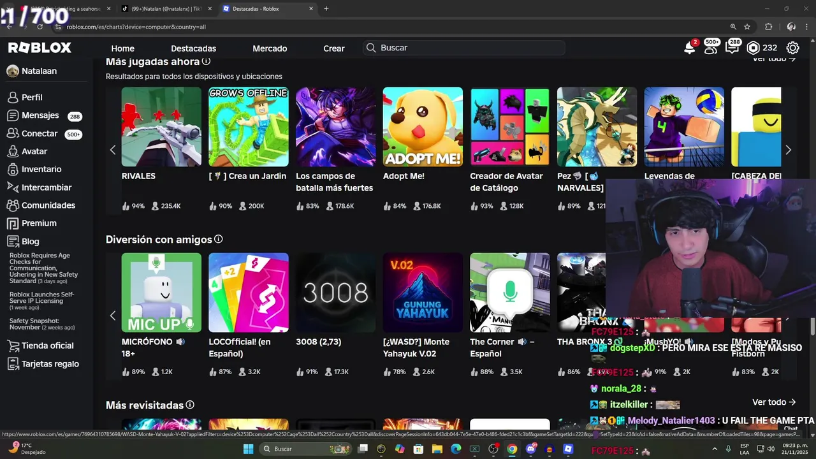Open the settings gear in Roblox header
The image size is (816, 459).
coord(792,48)
